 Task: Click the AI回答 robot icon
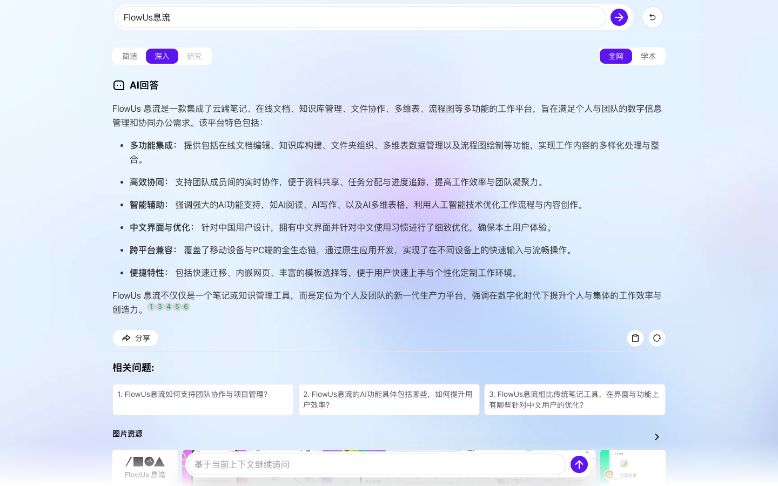[119, 85]
